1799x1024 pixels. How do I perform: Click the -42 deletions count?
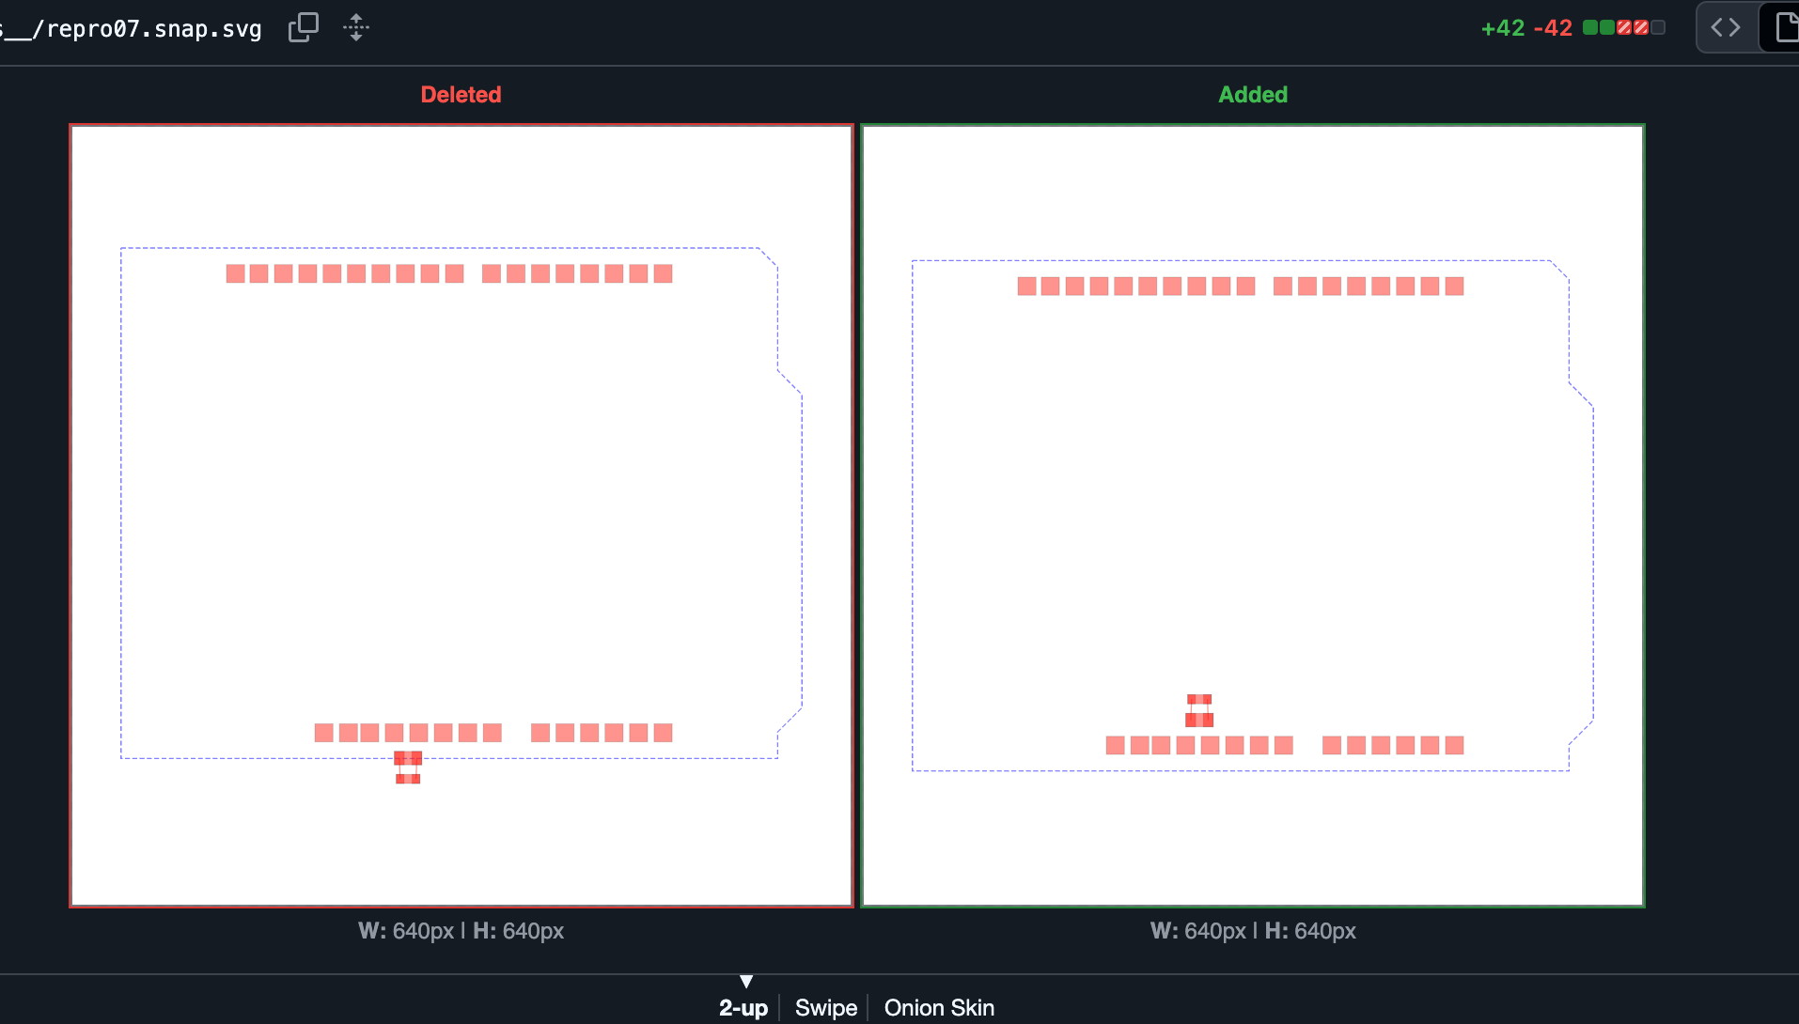[1553, 28]
